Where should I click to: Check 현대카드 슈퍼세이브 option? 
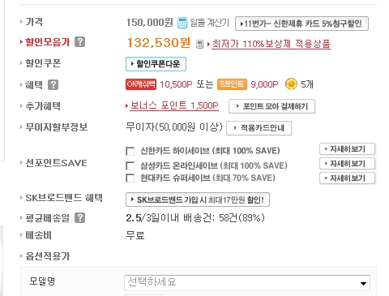(130, 178)
